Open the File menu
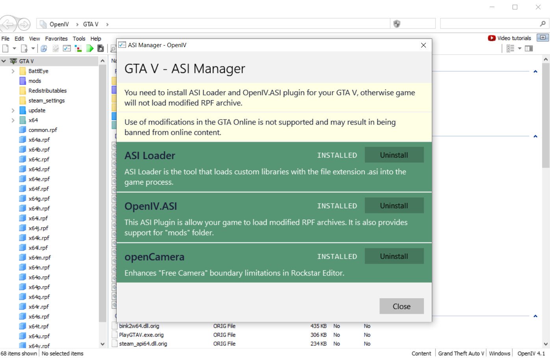 click(x=6, y=39)
